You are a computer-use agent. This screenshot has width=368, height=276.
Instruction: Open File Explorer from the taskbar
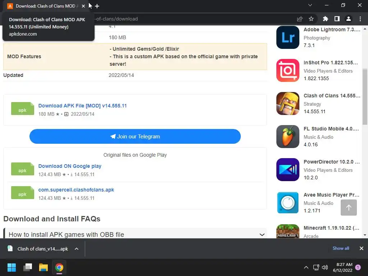coord(43,267)
